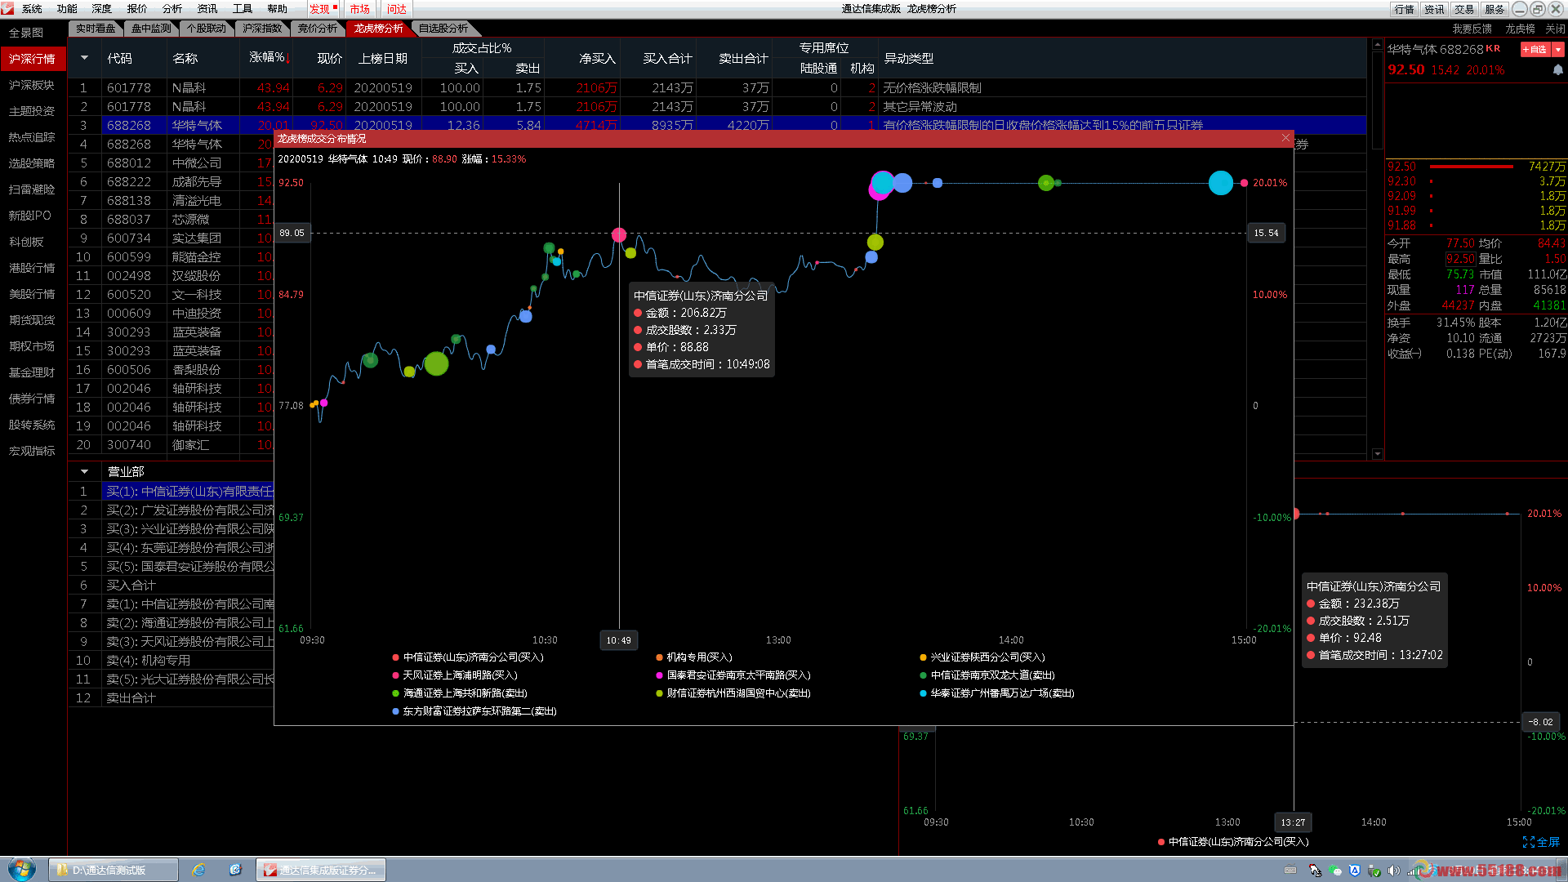Click the 龙虎榜 link at top right
1568x882 pixels.
[1520, 29]
